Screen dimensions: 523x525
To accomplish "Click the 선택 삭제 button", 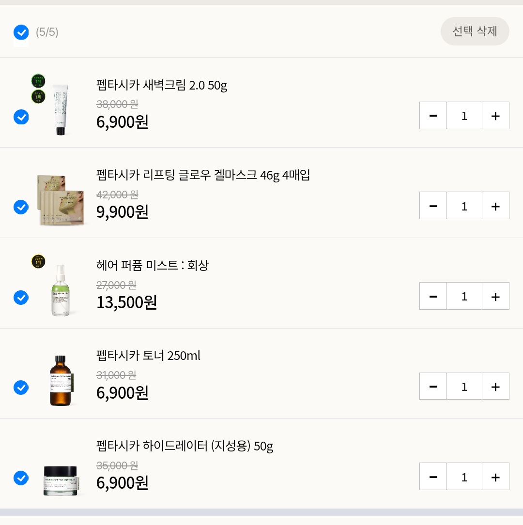I will click(475, 31).
